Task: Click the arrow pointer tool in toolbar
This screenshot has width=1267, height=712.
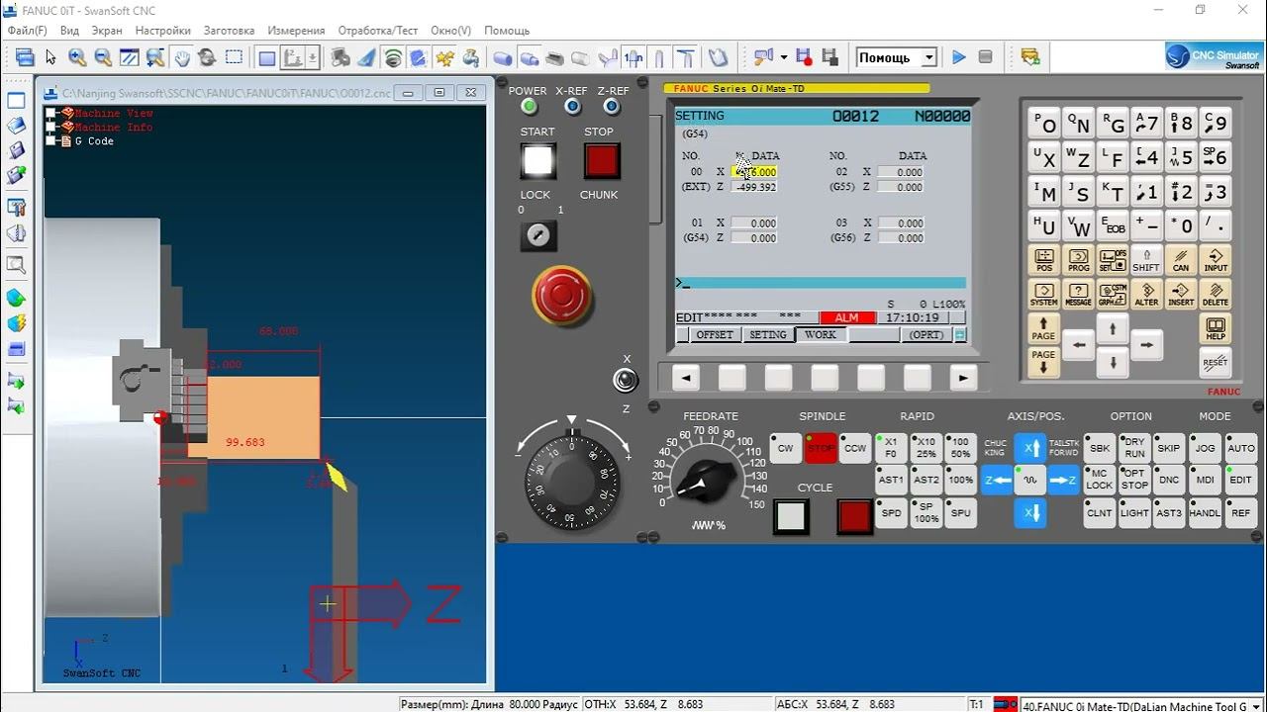Action: click(51, 57)
